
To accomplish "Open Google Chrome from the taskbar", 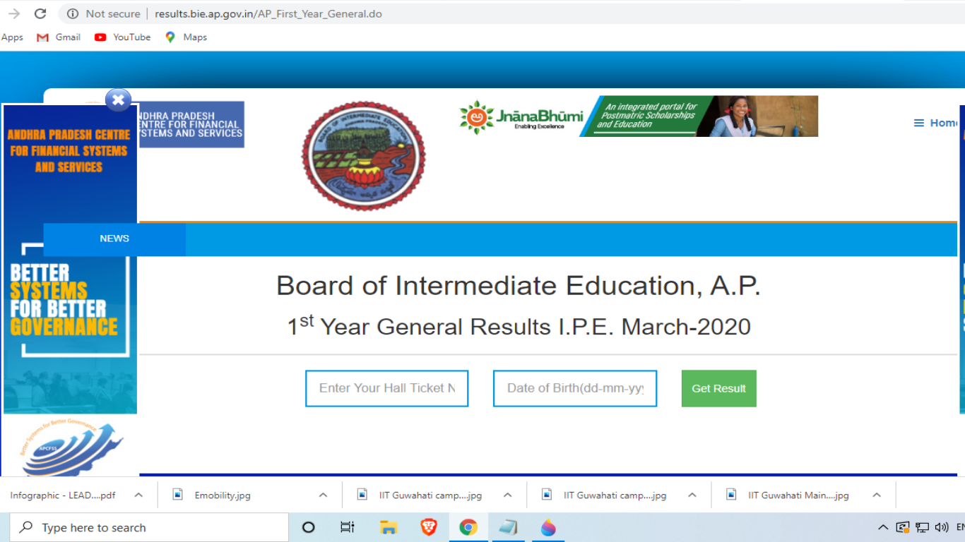I will (x=468, y=527).
